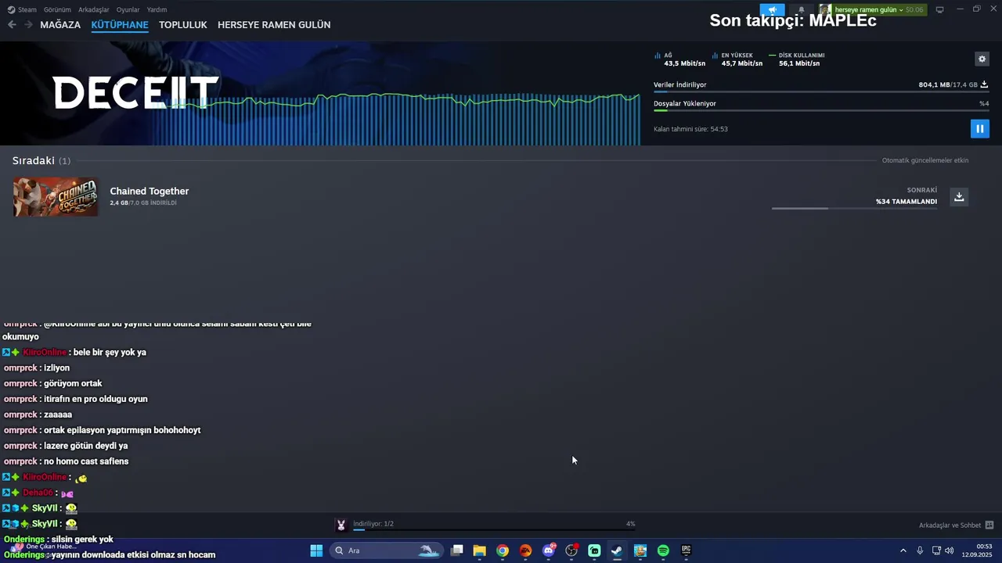The width and height of the screenshot is (1002, 563).
Task: Open OBS Studio from taskbar
Action: click(571, 550)
